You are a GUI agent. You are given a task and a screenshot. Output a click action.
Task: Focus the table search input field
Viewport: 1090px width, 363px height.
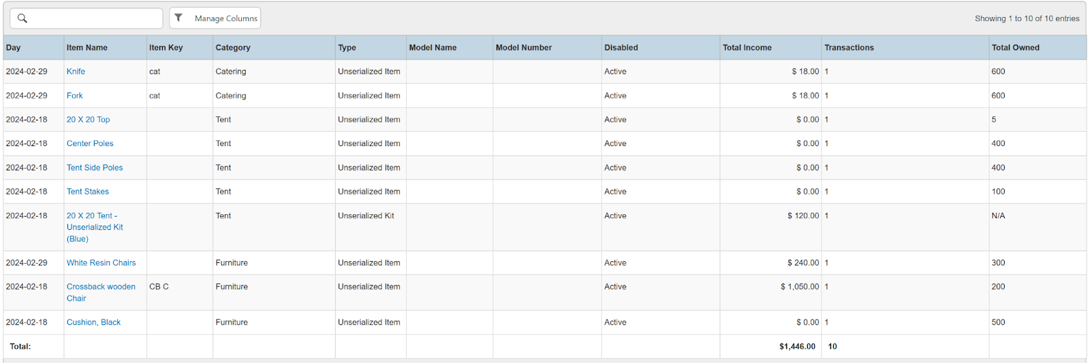pyautogui.click(x=94, y=18)
